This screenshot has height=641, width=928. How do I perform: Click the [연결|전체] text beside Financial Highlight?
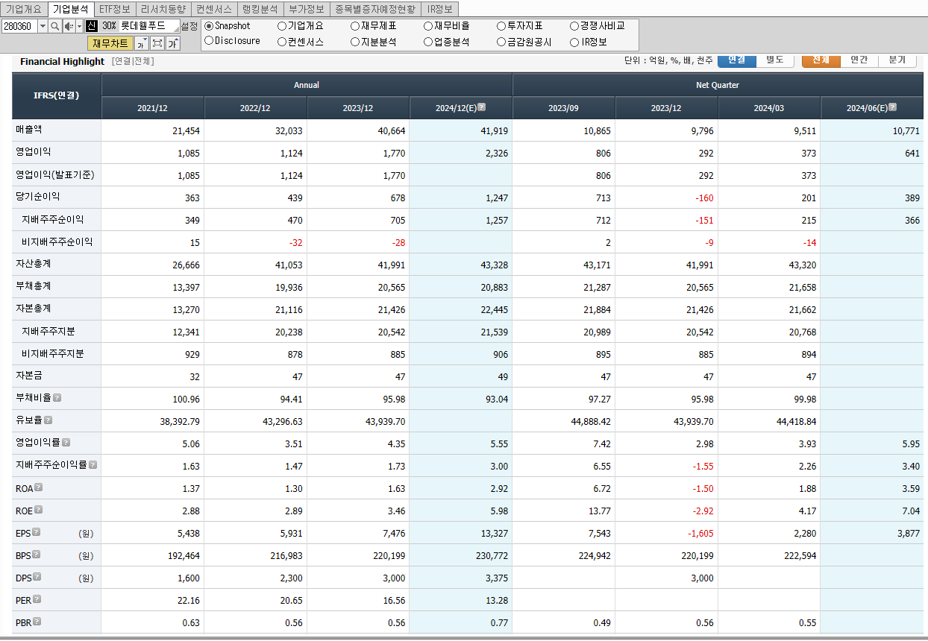pyautogui.click(x=133, y=61)
